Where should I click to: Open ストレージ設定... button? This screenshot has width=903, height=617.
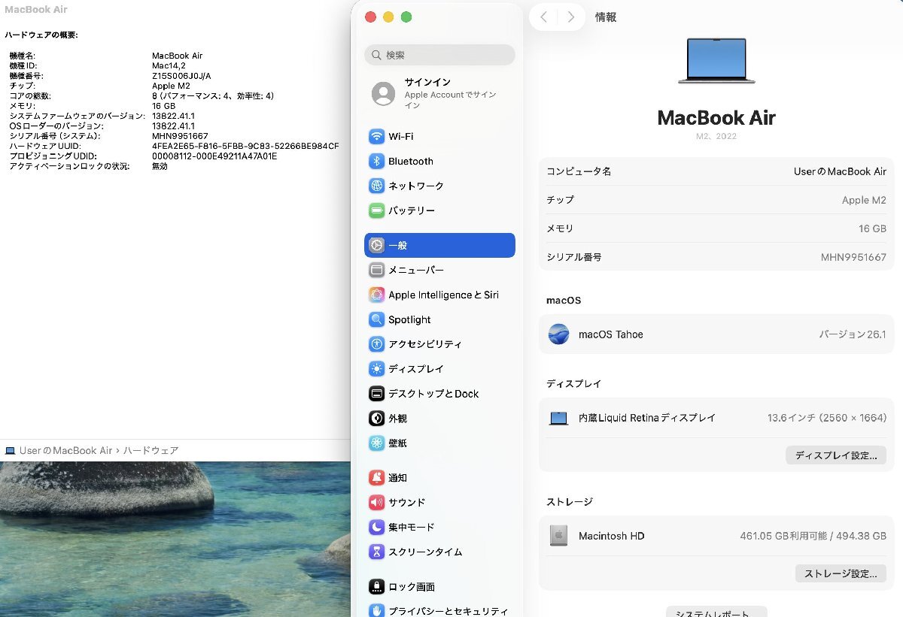click(840, 573)
